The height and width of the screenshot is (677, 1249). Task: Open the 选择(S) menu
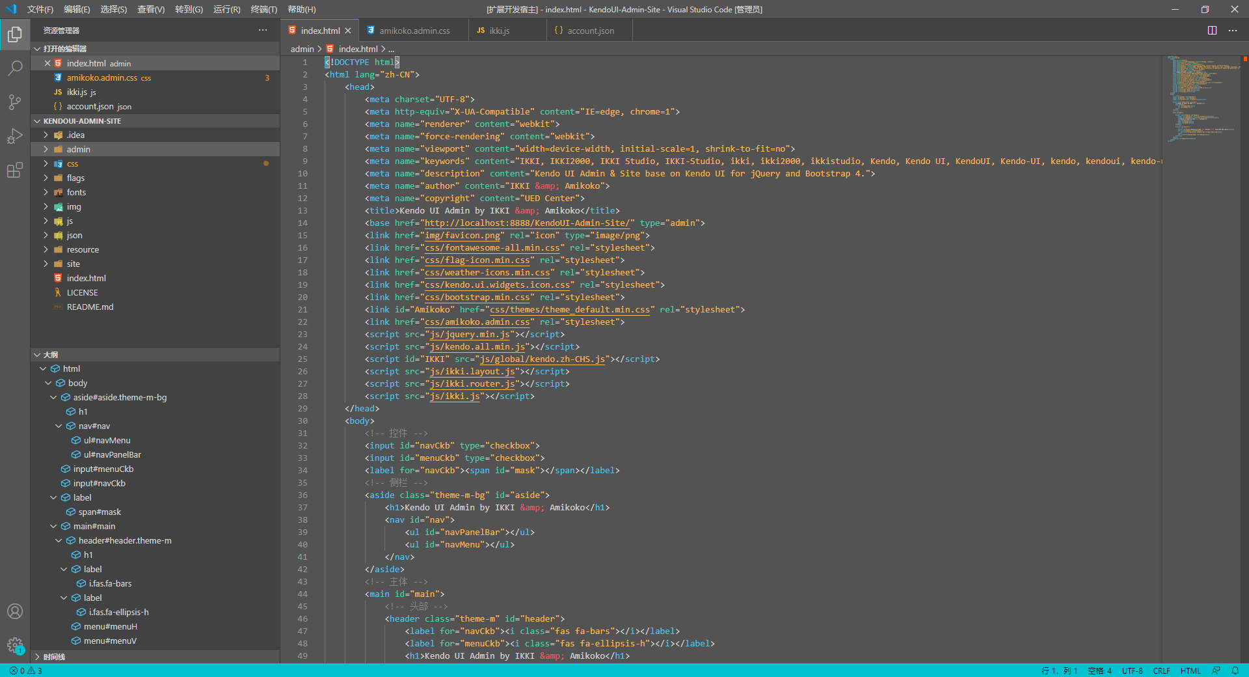point(114,9)
